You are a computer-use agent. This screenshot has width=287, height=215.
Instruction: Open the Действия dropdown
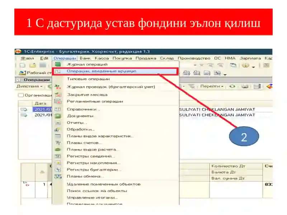[29, 86]
